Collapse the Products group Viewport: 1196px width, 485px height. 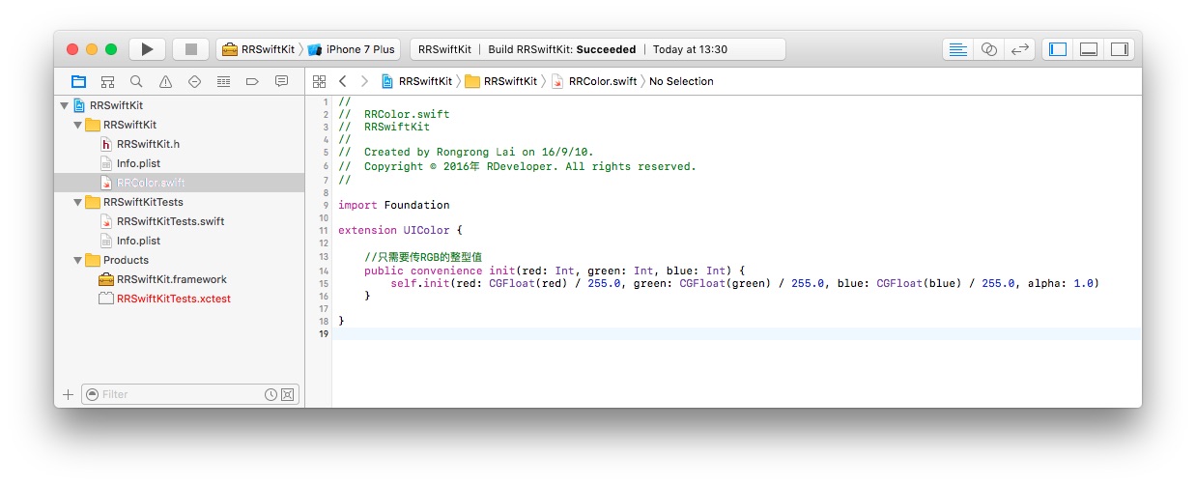(78, 260)
